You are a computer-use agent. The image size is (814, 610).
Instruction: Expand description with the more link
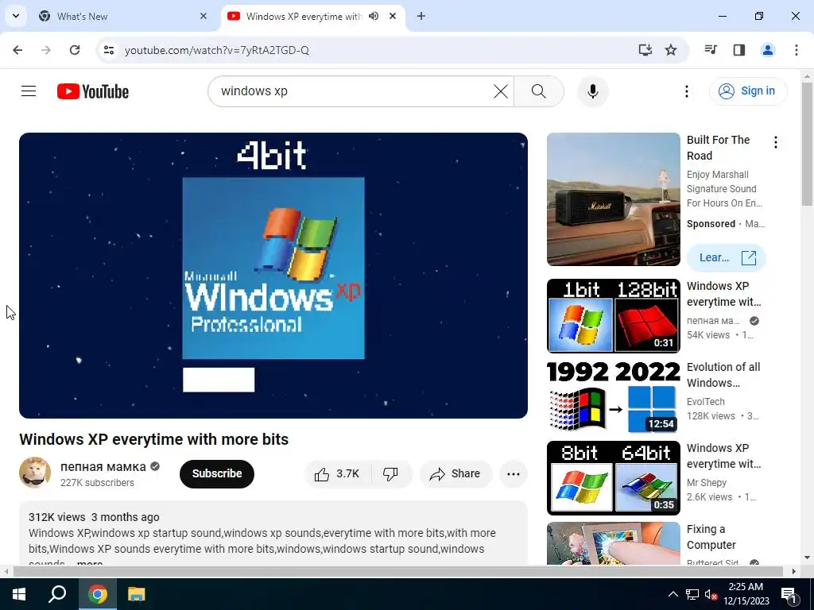[89, 562]
